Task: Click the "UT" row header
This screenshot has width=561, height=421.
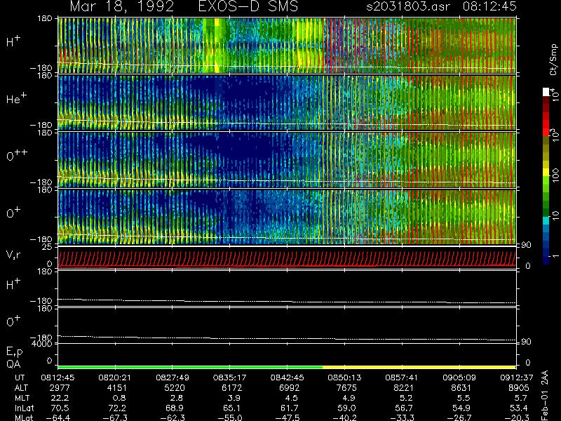Action: (20, 377)
